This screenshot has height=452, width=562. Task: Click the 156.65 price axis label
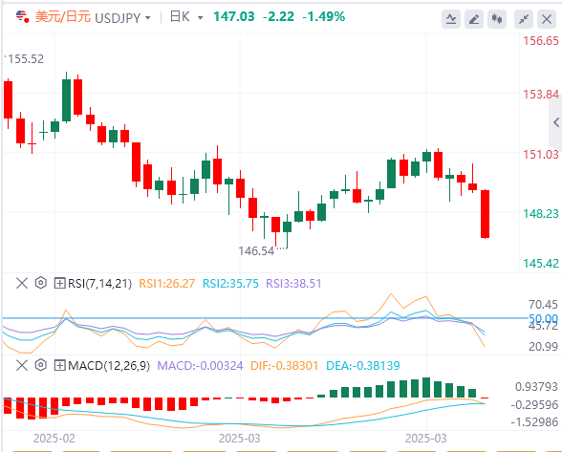541,41
